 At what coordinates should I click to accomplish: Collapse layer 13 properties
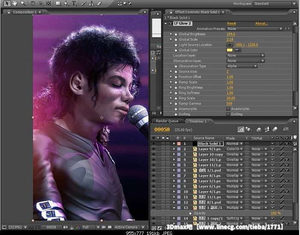click(174, 208)
